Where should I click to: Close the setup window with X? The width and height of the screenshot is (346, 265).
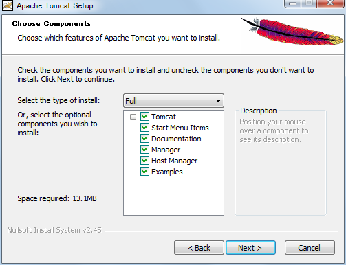coord(330,3)
